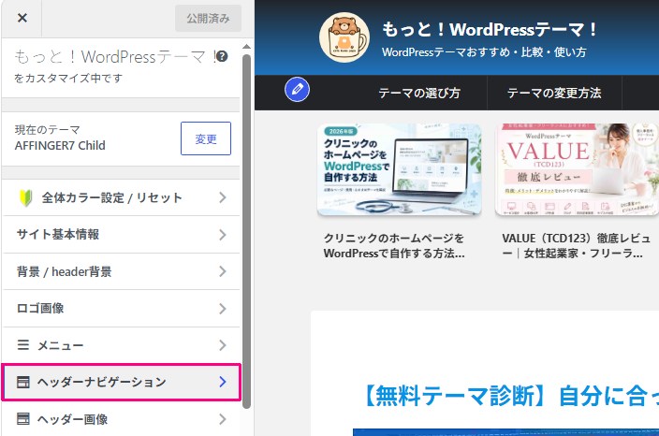Open the clinic homepage article thumbnail
Image resolution: width=659 pixels, height=436 pixels.
(x=400, y=169)
